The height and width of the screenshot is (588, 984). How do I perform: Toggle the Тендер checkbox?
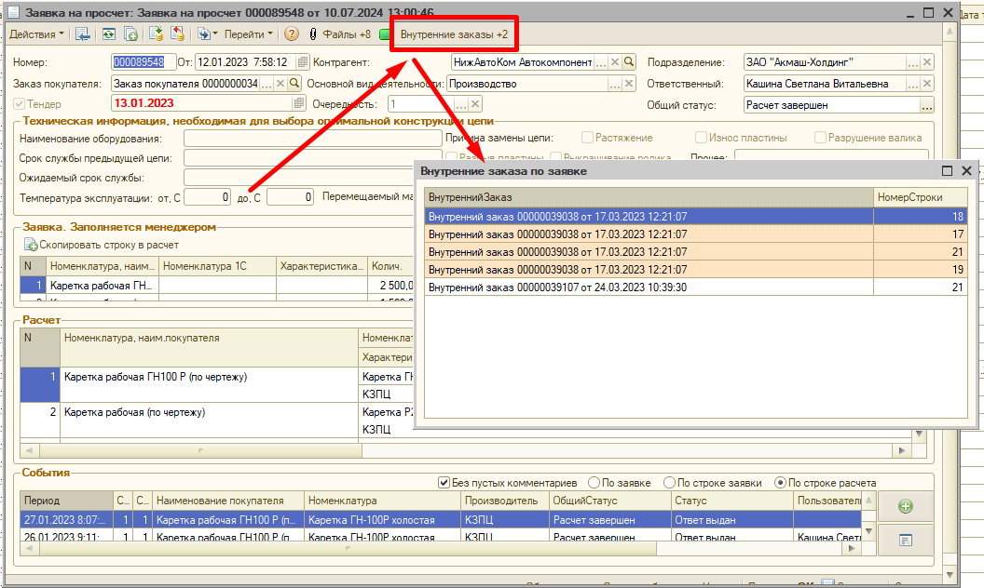[x=19, y=103]
